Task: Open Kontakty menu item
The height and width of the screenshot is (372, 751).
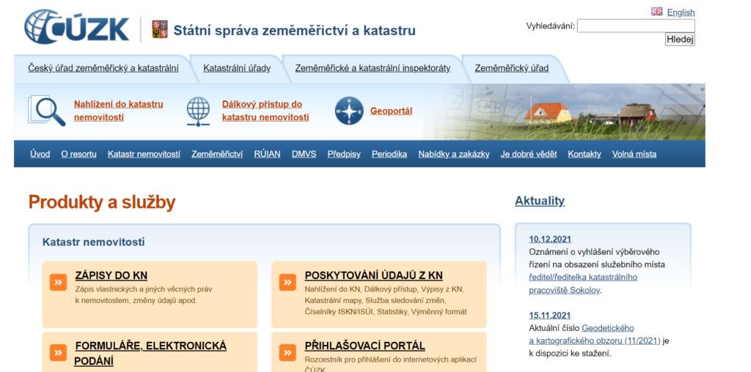Action: [585, 154]
